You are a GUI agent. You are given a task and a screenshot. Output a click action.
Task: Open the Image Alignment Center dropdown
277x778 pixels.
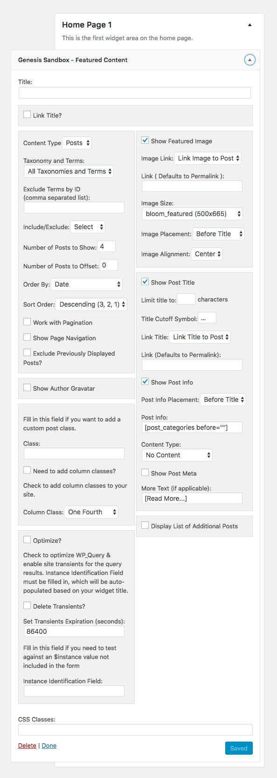pyautogui.click(x=207, y=254)
